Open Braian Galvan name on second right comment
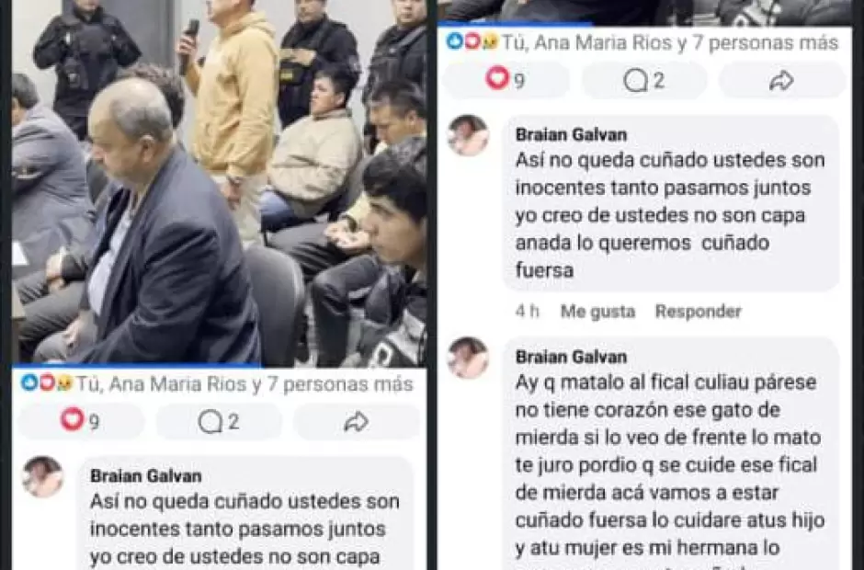Screen dimensions: 864x570 coord(571,357)
